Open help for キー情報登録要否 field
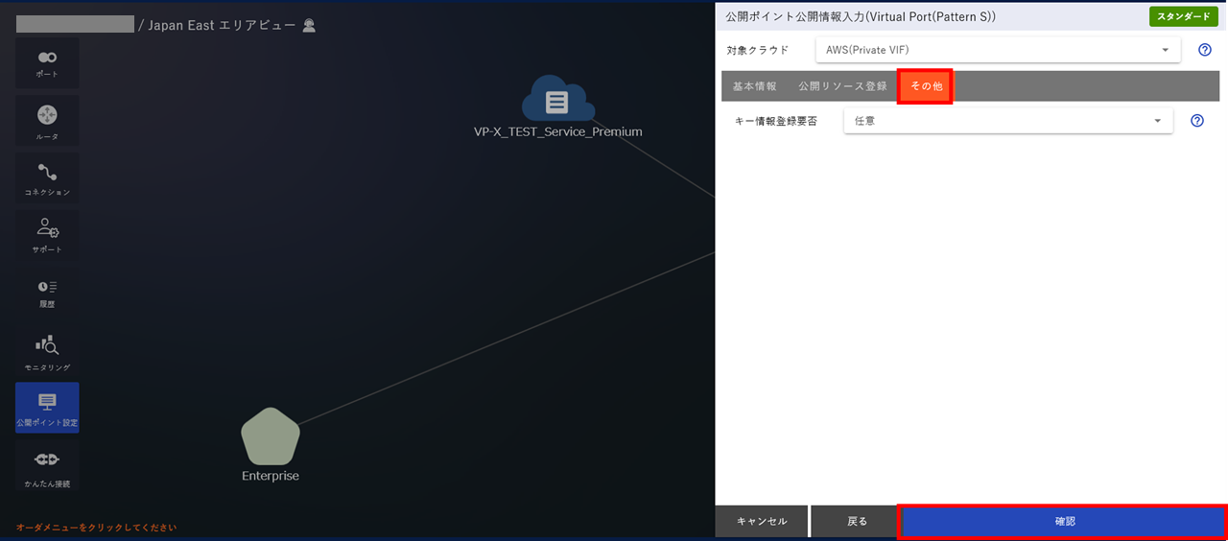1228x541 pixels. coord(1197,121)
